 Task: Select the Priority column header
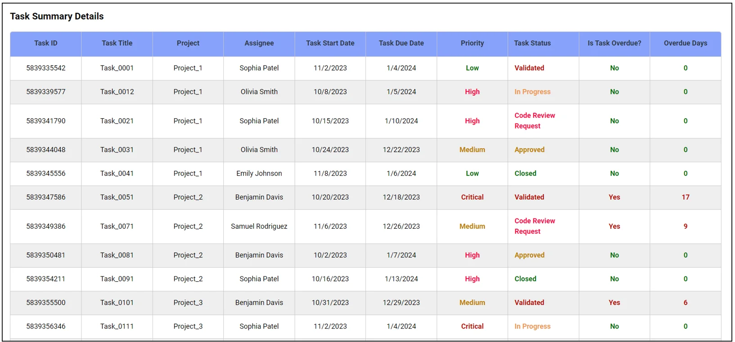coord(472,43)
